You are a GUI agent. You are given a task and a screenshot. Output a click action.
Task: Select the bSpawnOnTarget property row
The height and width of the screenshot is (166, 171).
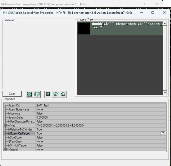(85, 133)
